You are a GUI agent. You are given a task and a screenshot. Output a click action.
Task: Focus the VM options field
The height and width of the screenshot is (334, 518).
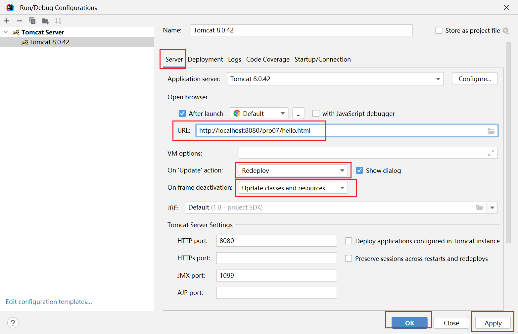click(x=368, y=153)
